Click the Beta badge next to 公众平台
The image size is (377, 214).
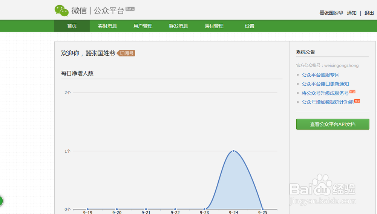(x=130, y=9)
